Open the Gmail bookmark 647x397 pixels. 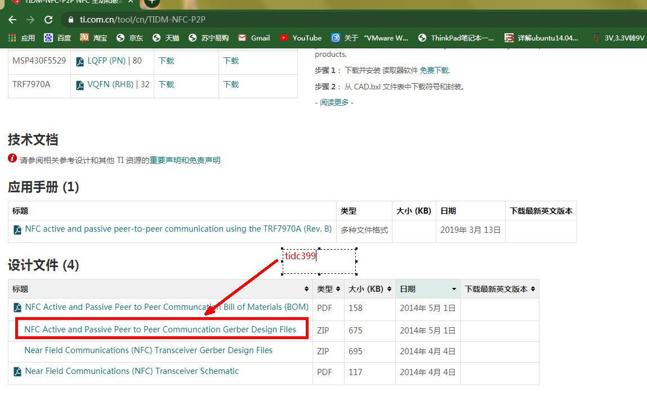(254, 38)
